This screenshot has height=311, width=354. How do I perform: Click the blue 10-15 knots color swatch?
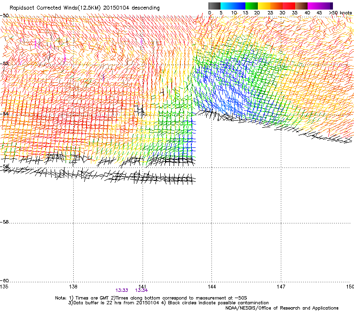(239, 6)
